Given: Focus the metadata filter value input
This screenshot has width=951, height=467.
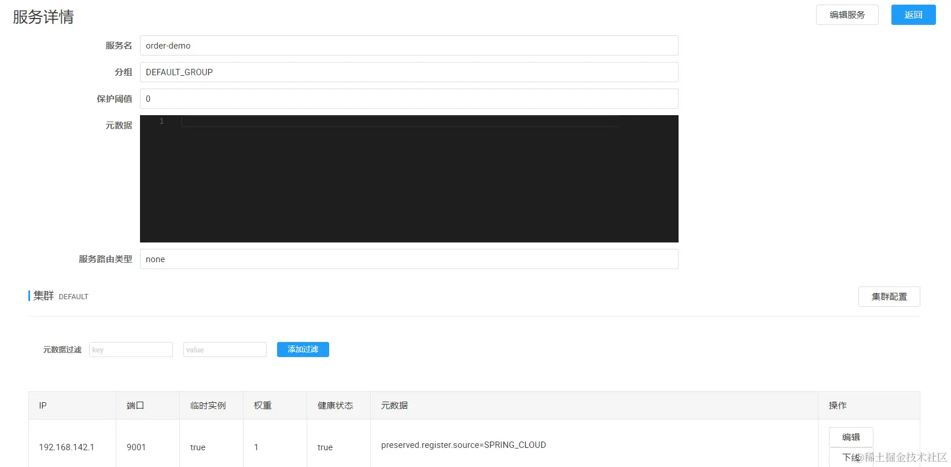Looking at the screenshot, I should coord(225,350).
